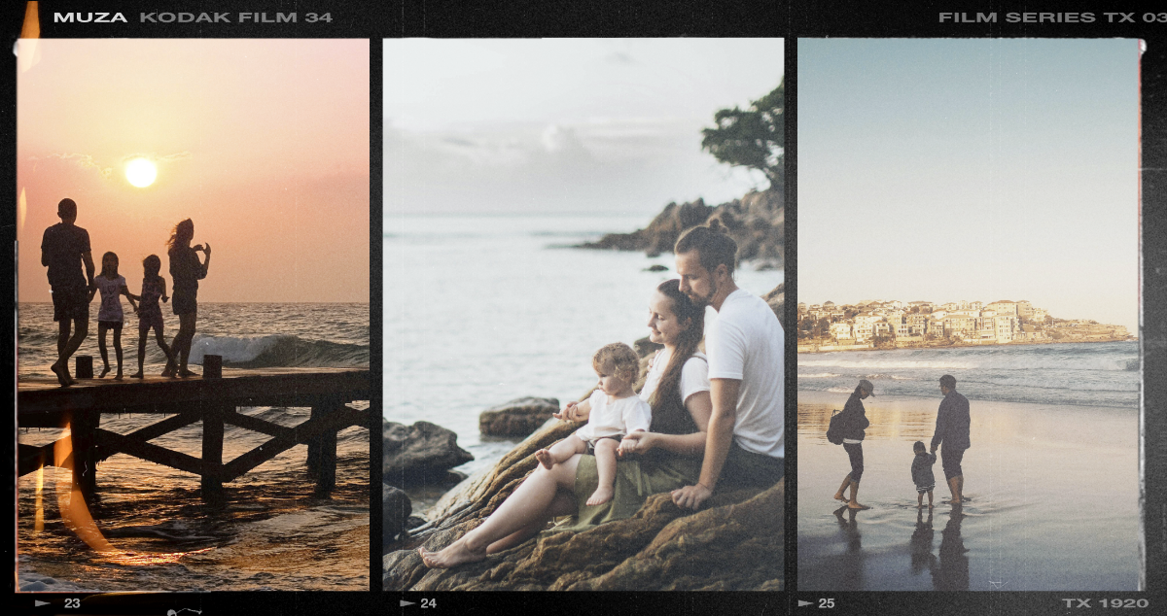The width and height of the screenshot is (1167, 616).
Task: Click the arrow marker beside frame 24
Action: (x=406, y=603)
